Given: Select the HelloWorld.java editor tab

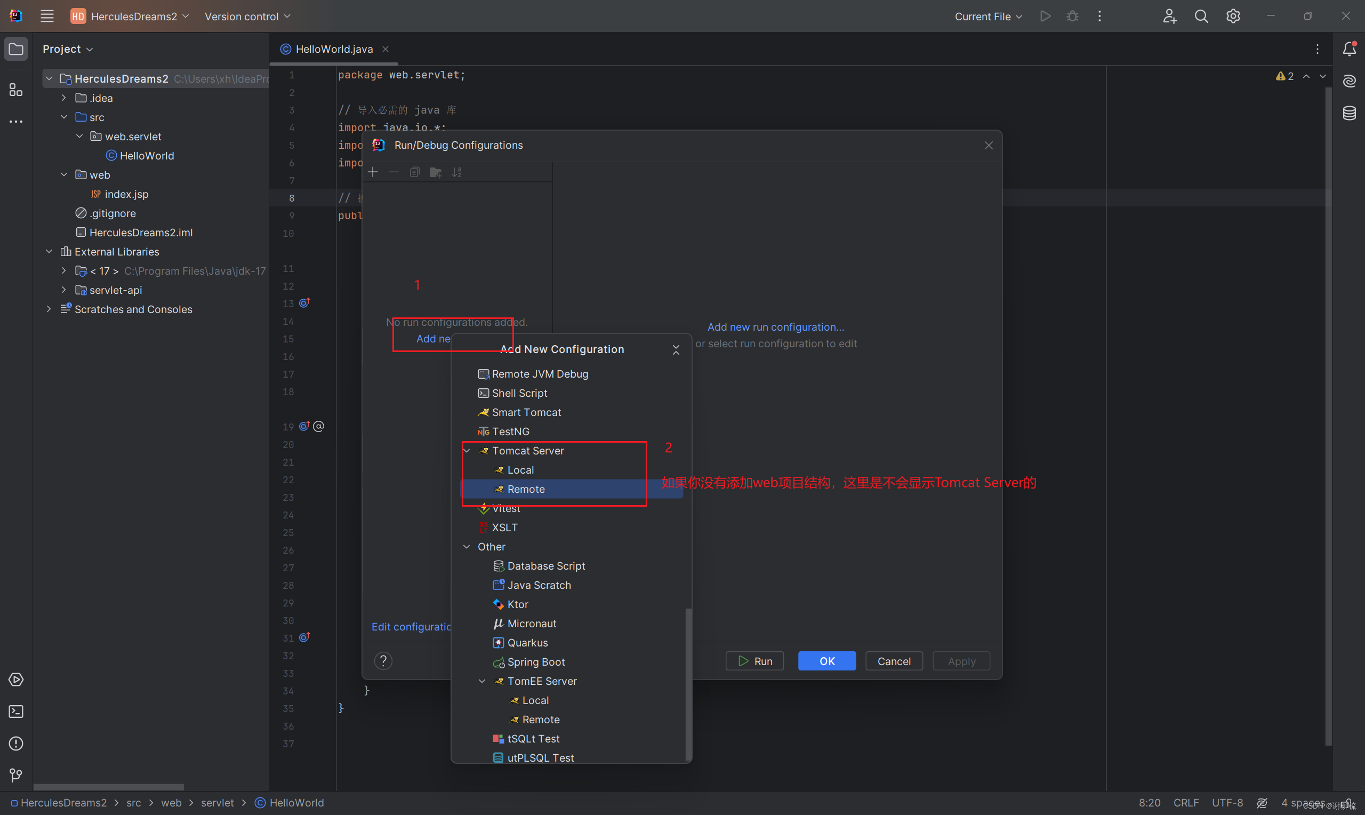Looking at the screenshot, I should pos(333,49).
